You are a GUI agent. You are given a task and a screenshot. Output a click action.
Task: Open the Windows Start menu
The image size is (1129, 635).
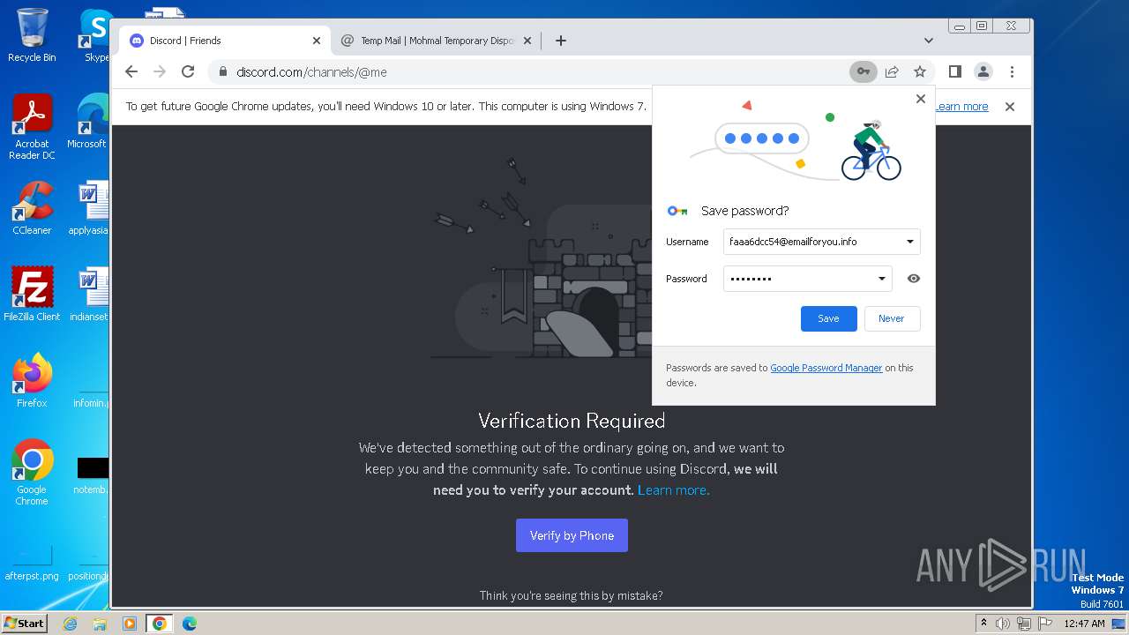(24, 623)
